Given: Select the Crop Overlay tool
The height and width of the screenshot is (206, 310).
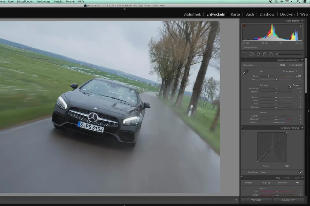Looking at the screenshot, I should [245, 54].
